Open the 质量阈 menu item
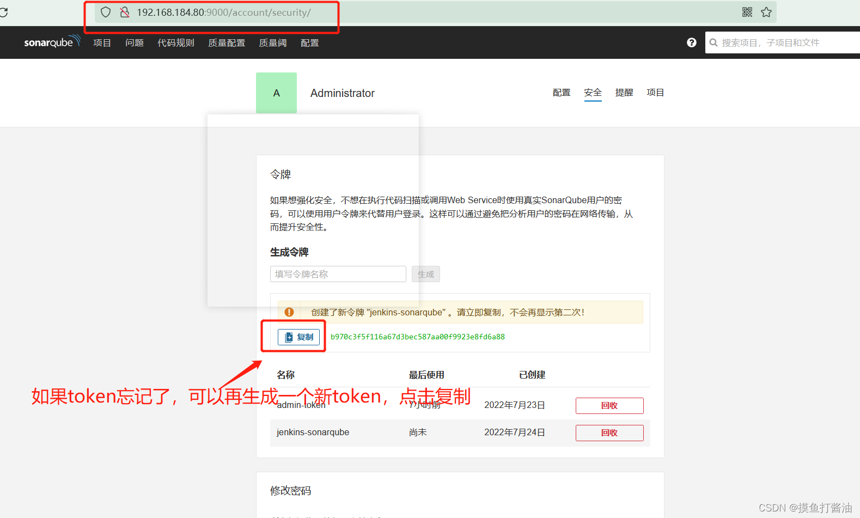This screenshot has height=518, width=860. click(273, 42)
